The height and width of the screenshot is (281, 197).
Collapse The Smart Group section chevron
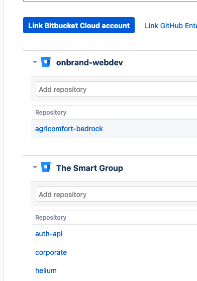click(35, 167)
